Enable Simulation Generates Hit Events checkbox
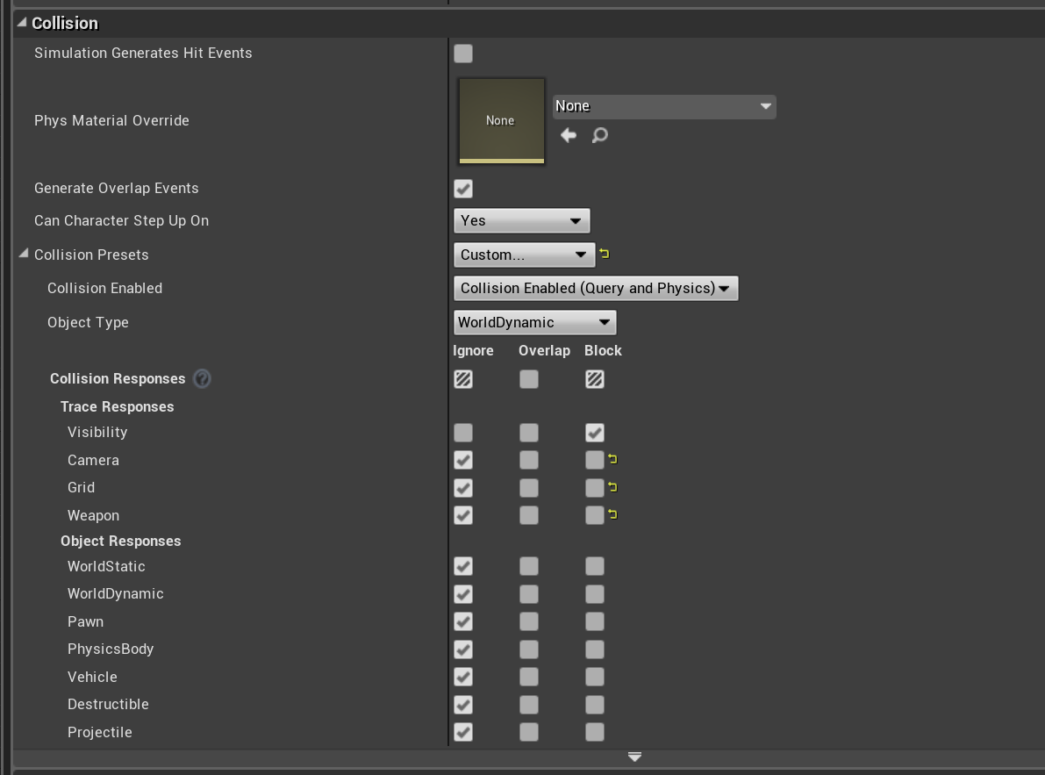 click(463, 54)
